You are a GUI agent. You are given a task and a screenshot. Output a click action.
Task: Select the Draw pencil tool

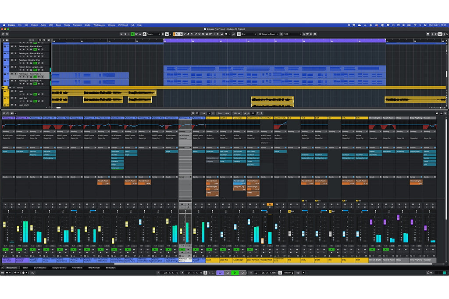coord(185,34)
